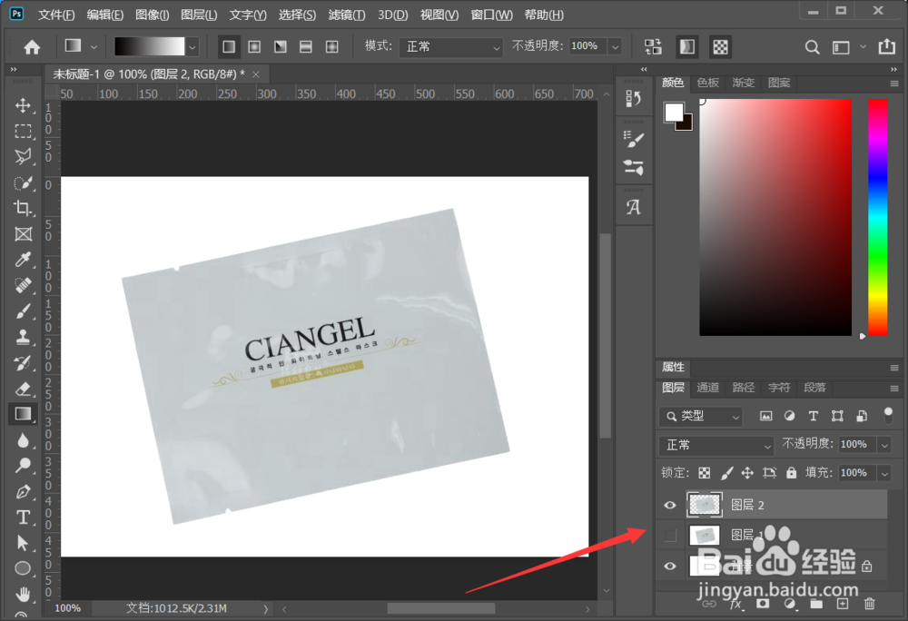Select the Brush tool
This screenshot has width=908, height=621.
click(x=23, y=311)
